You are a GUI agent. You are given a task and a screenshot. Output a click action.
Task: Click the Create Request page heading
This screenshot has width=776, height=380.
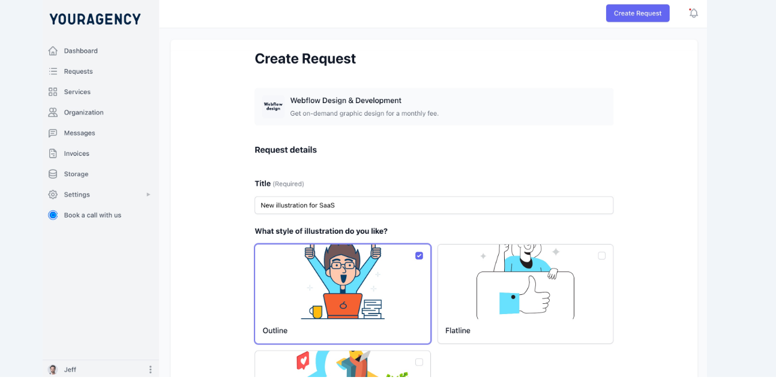point(305,59)
